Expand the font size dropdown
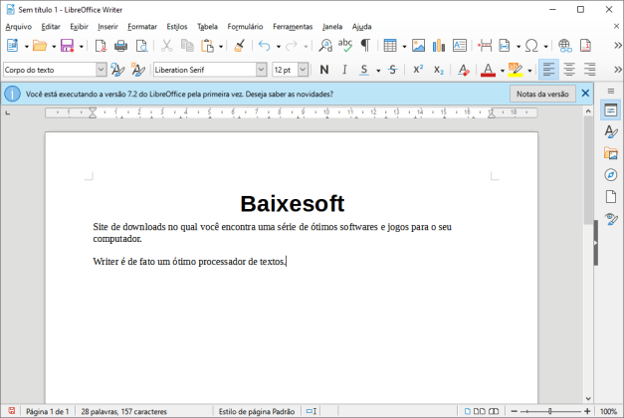This screenshot has width=624, height=418. point(303,70)
